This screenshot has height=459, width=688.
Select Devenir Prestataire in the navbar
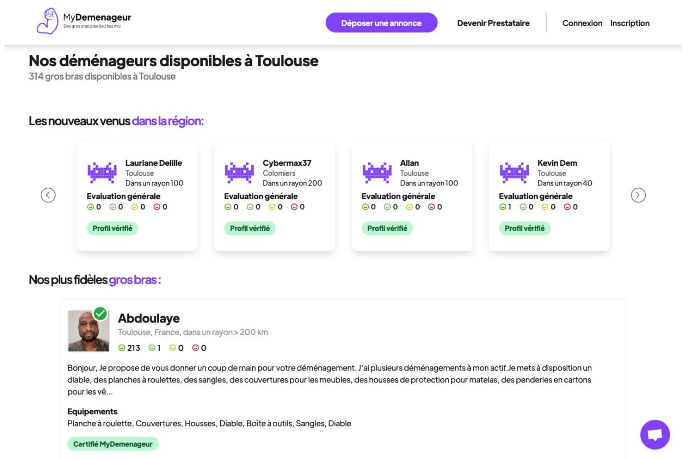pos(493,23)
